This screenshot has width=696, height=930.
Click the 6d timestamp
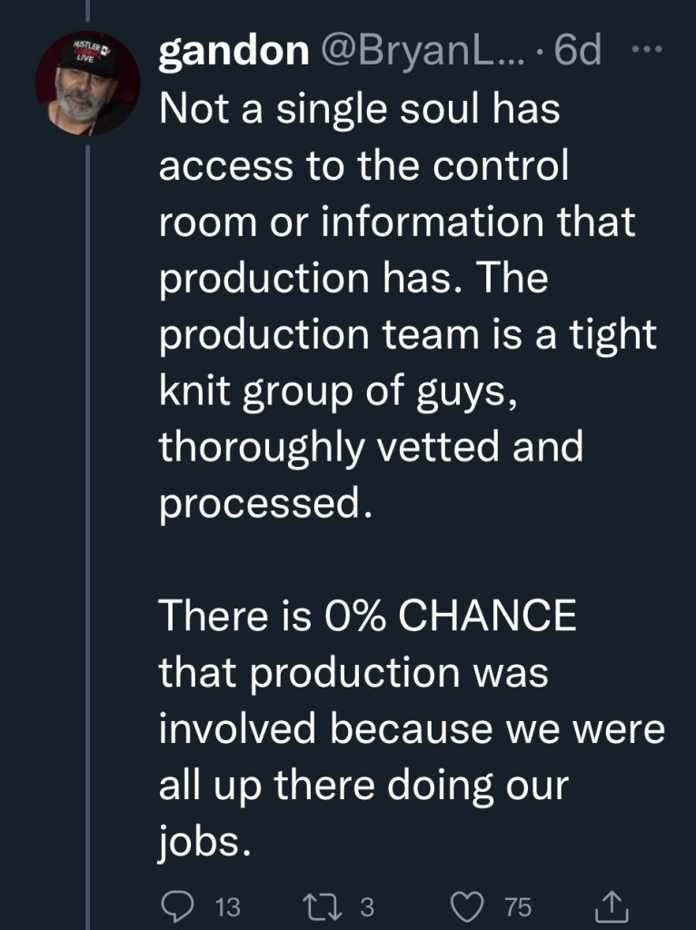pyautogui.click(x=579, y=54)
